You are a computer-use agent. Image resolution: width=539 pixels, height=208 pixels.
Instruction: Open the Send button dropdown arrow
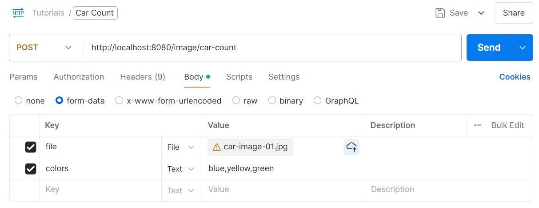click(523, 48)
